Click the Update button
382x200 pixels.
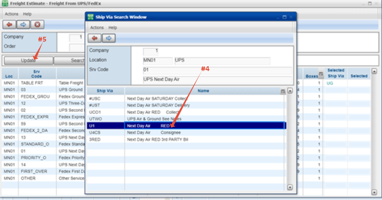point(28,60)
